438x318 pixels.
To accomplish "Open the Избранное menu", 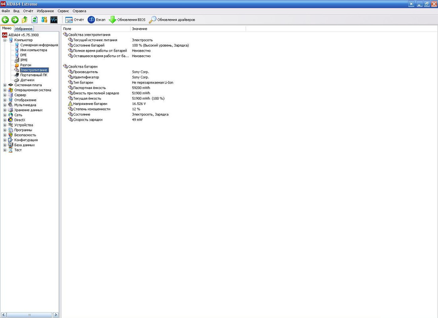I will tap(45, 11).
